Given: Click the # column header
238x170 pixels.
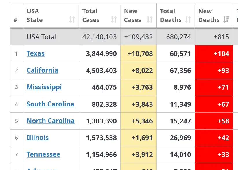Looking at the screenshot, I should [15, 20].
